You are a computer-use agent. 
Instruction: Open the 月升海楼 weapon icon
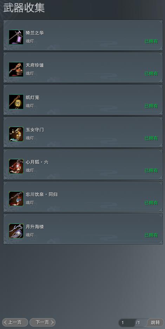click(16, 231)
